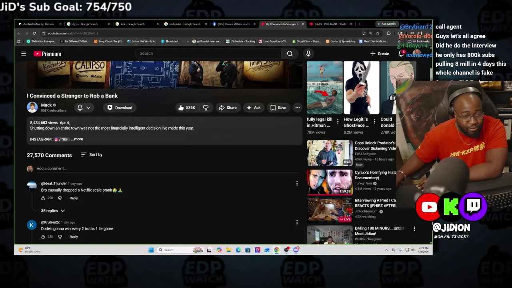Viewport: 512px width, 288px height.
Task: Save the video to a playlist
Action: click(x=278, y=108)
